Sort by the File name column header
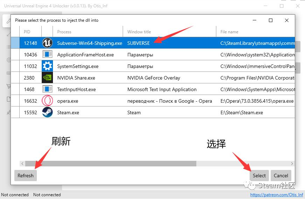305x199 pixels. point(229,32)
